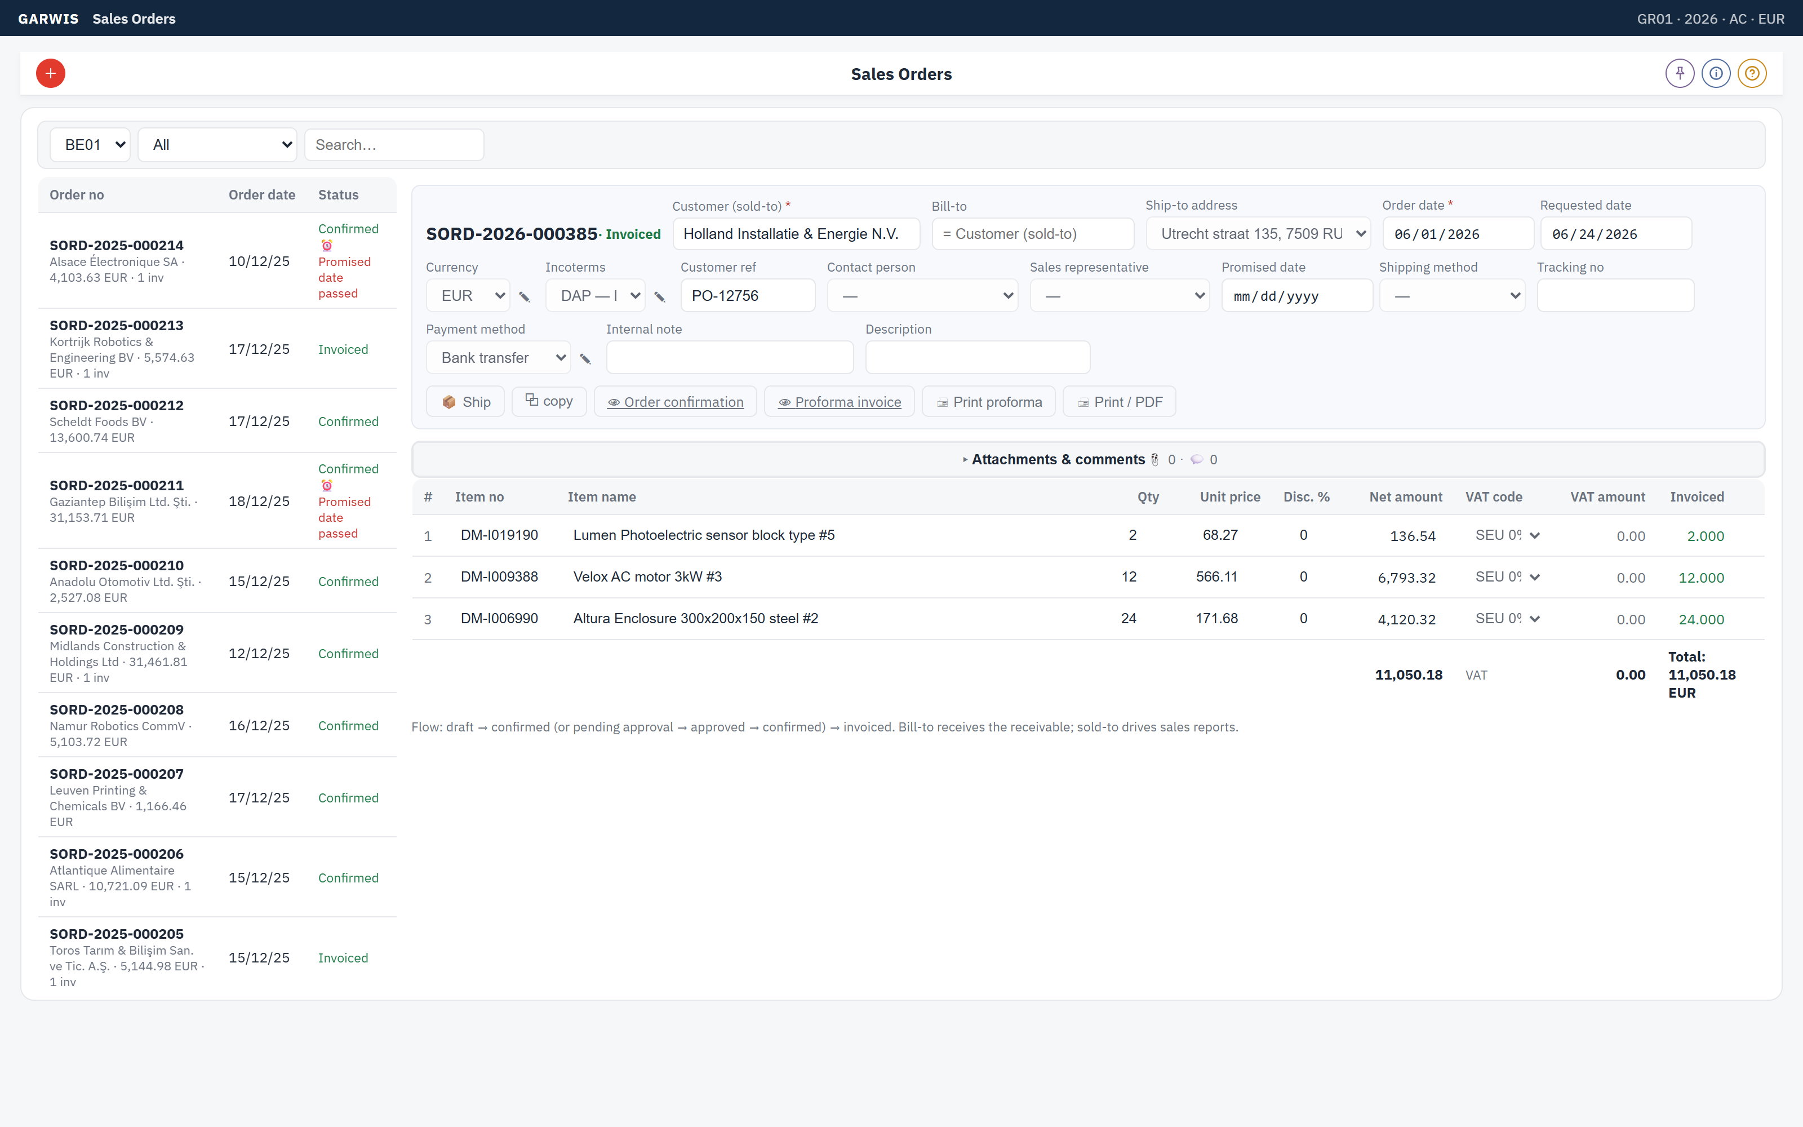Click the Tracking no input field
Viewport: 1803px width, 1127px height.
click(x=1615, y=296)
